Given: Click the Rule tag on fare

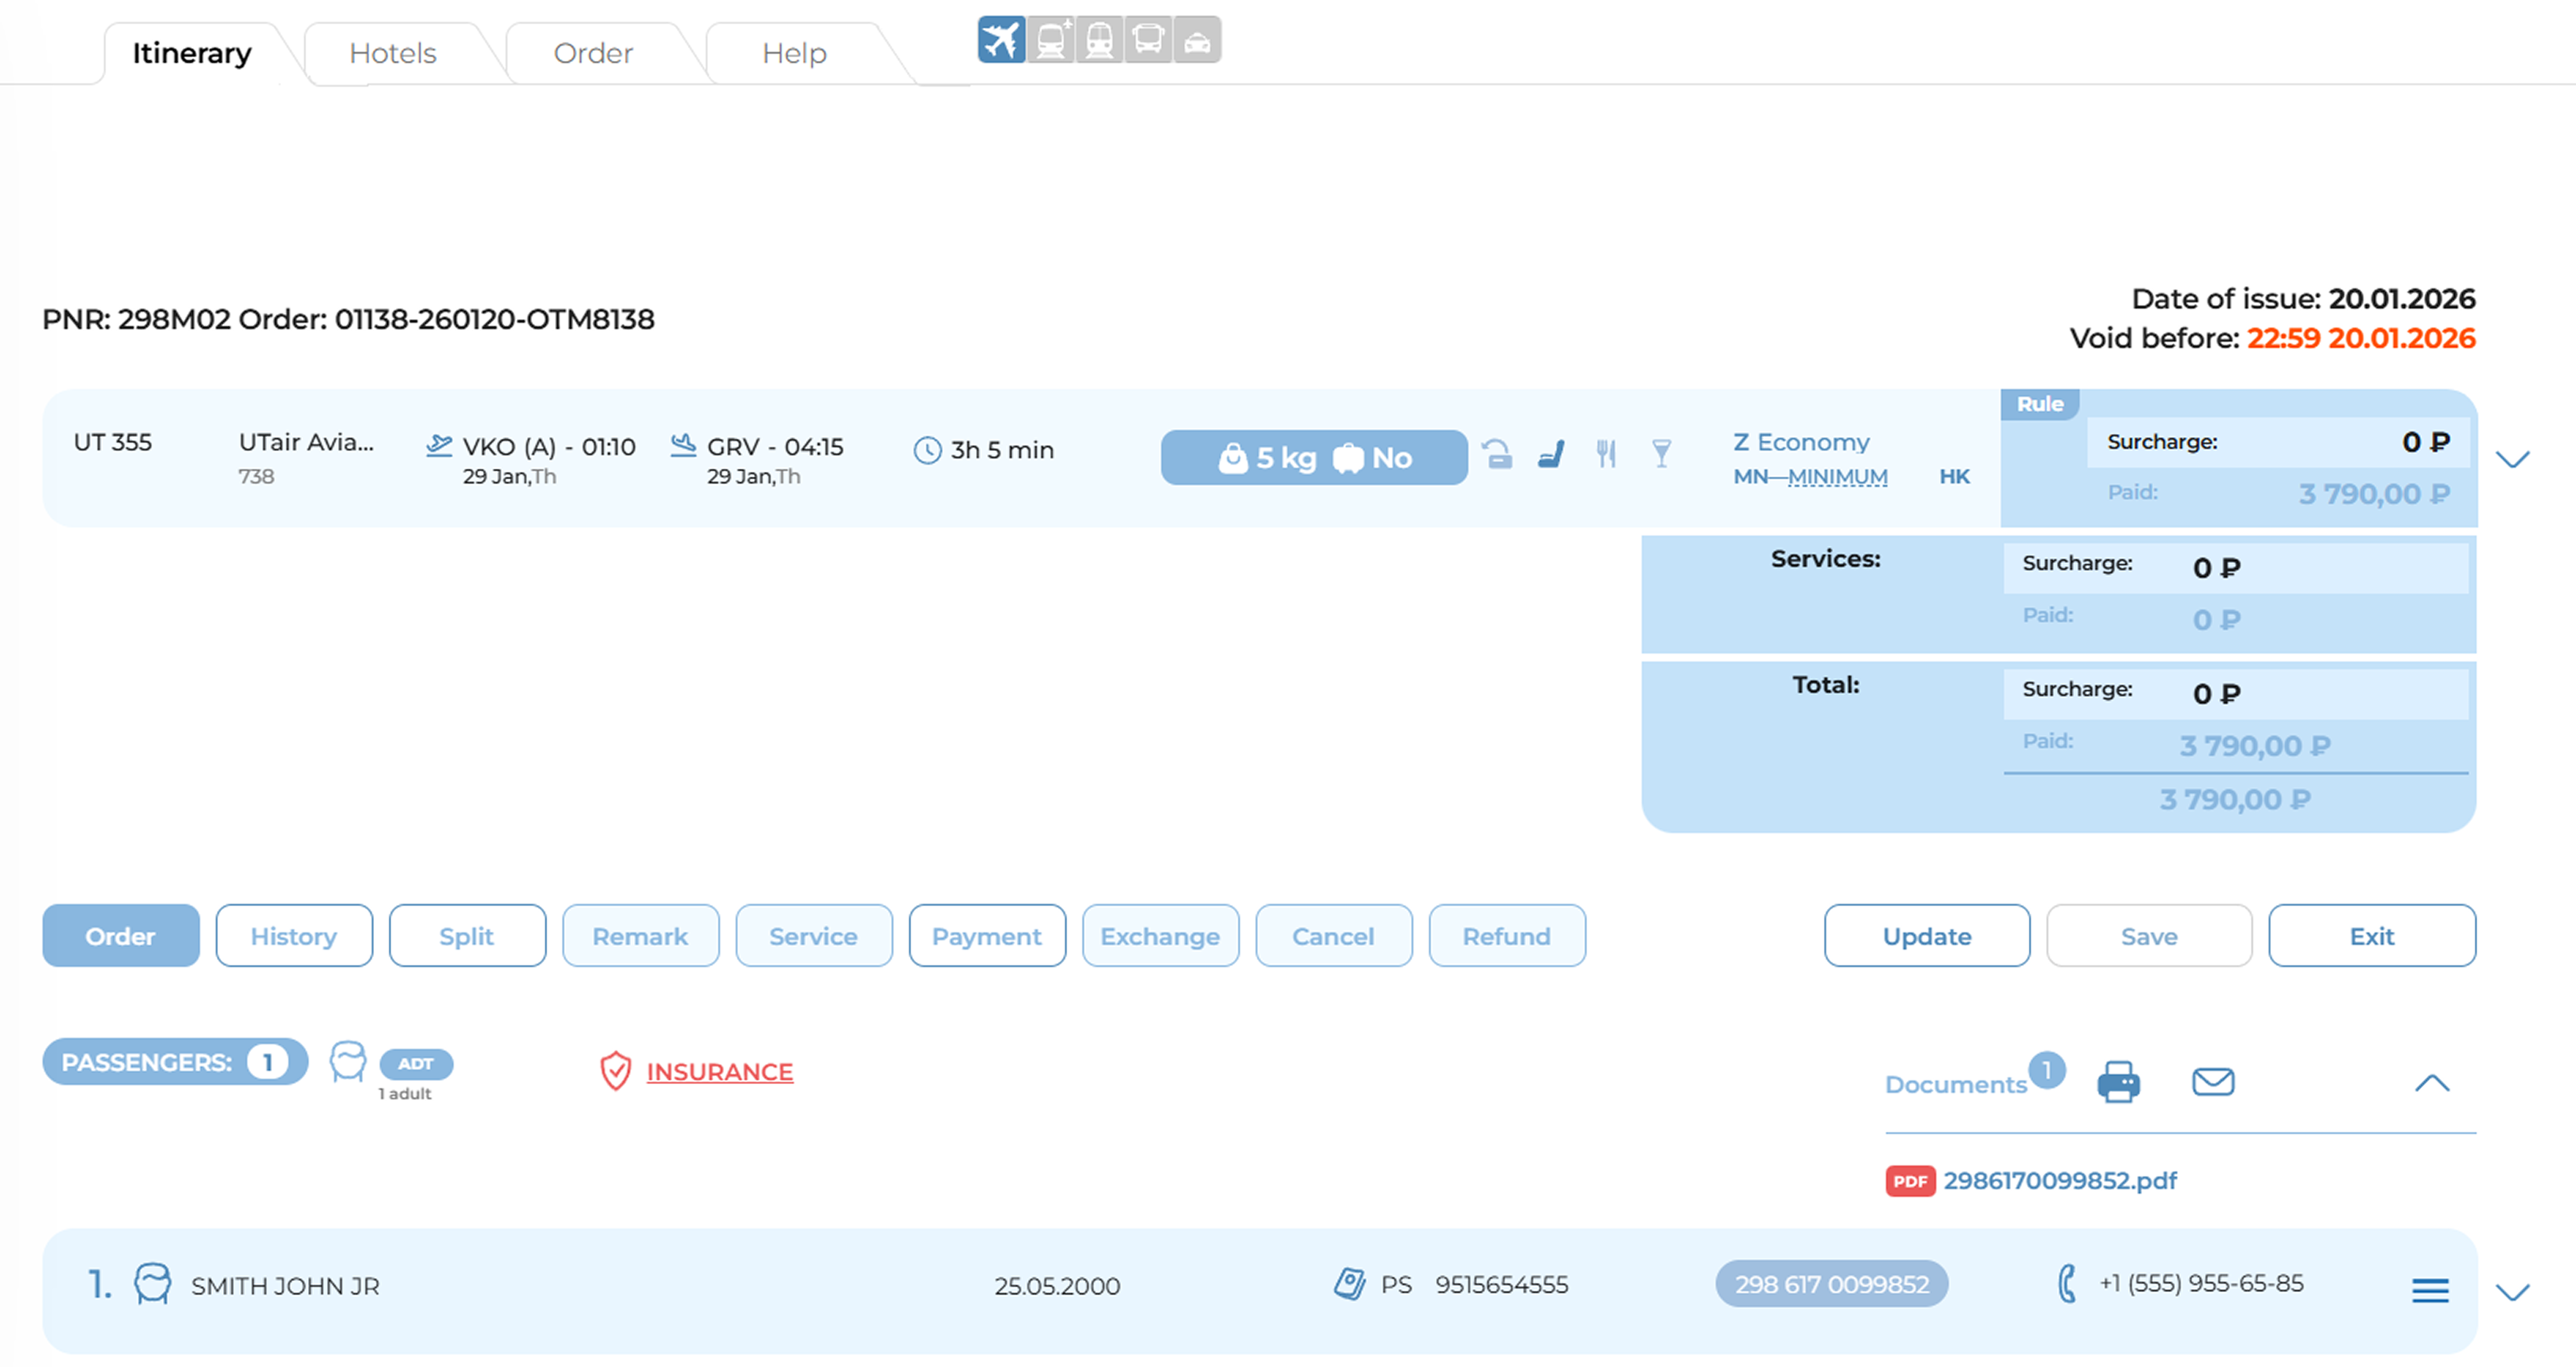Looking at the screenshot, I should point(2039,405).
